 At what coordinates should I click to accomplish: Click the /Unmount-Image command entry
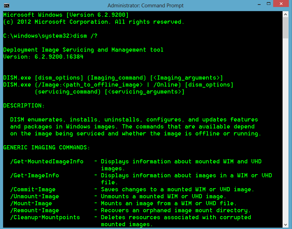pos(34,196)
